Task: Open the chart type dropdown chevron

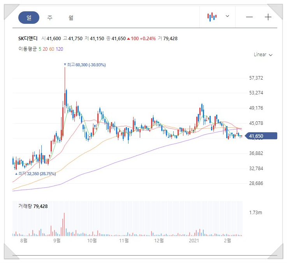Action: (x=227, y=16)
